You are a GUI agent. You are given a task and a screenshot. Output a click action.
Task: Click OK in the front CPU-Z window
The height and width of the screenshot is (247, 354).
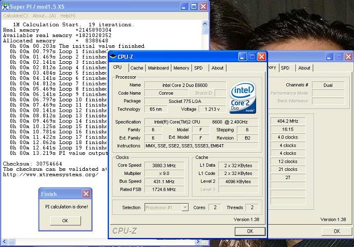[250, 231]
